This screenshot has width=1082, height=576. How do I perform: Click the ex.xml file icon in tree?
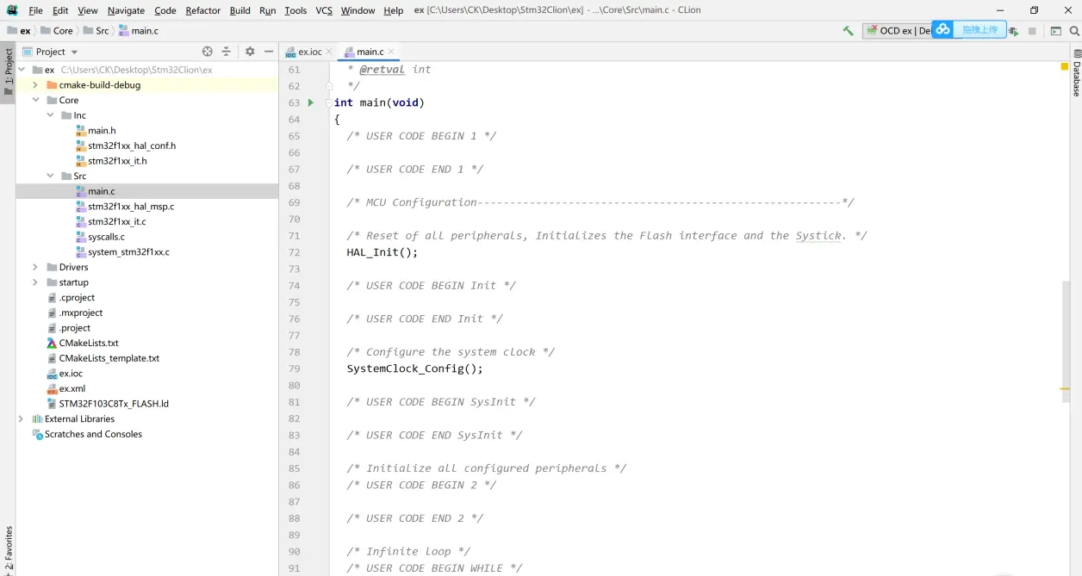pos(52,388)
